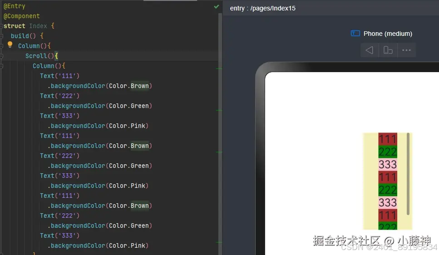Click the Scroll() line in the code
Image resolution: width=439 pixels, height=255 pixels.
(42, 56)
